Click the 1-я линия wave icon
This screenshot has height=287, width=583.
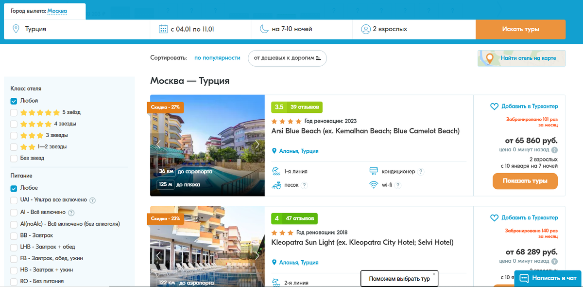point(276,171)
